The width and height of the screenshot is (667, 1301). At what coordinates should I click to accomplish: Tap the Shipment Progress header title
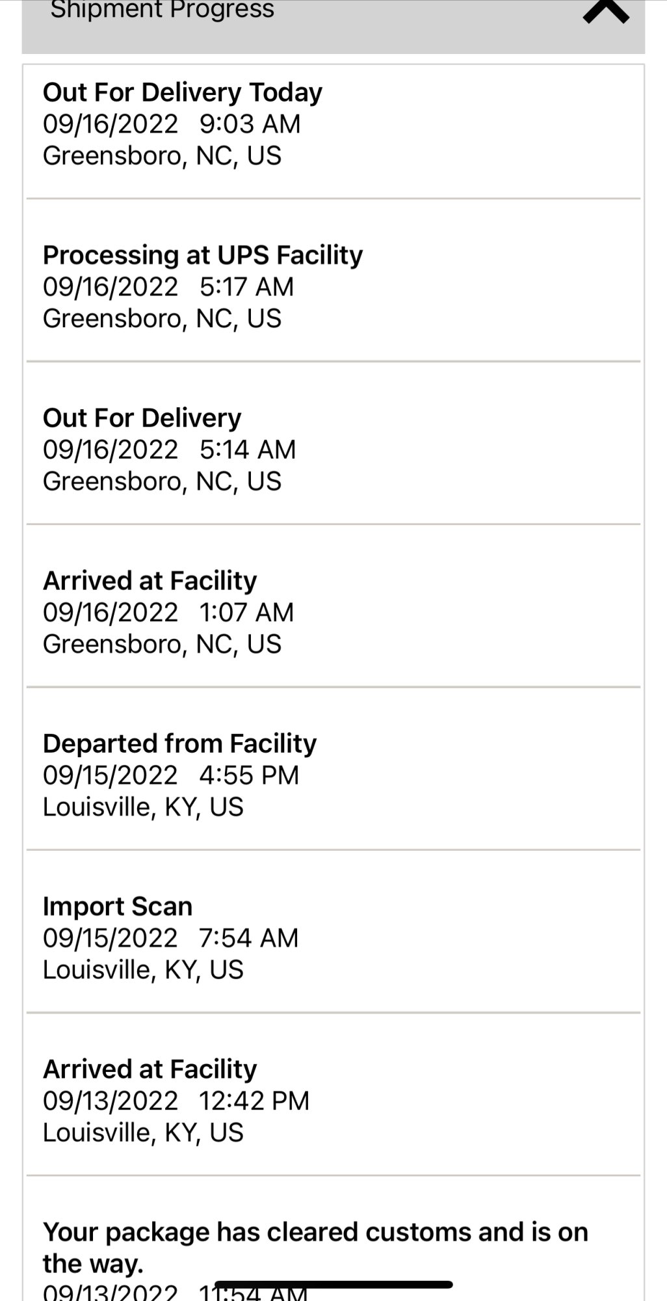(163, 10)
